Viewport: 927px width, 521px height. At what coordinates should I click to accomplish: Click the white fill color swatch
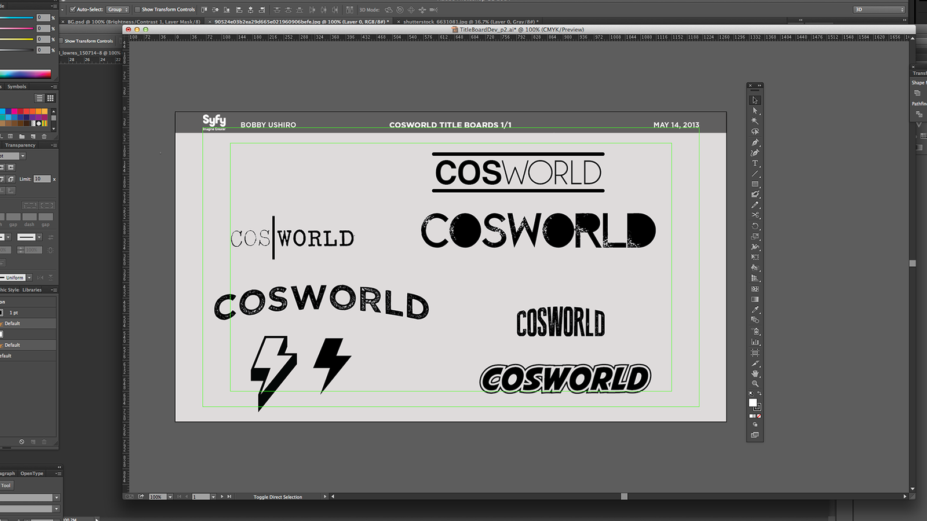click(753, 403)
